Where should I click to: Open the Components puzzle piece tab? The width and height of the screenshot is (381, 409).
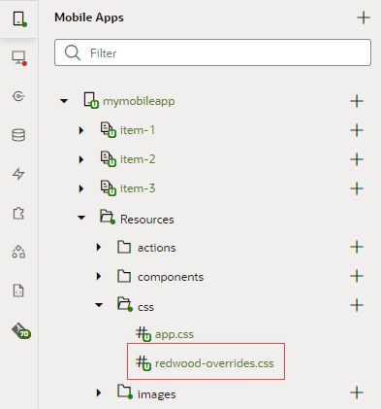tap(18, 214)
